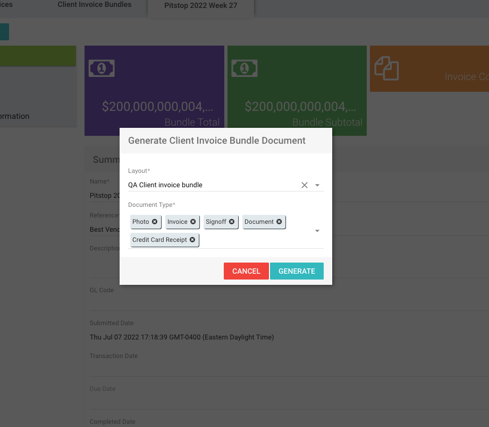
Task: Click the Bundle Subtotal money icon
Action: click(x=244, y=68)
